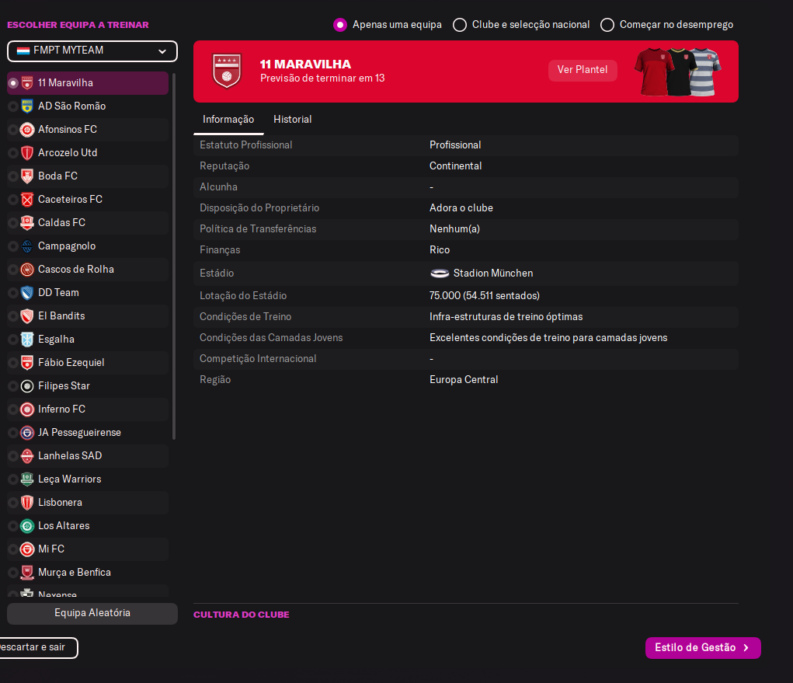Click the 'Continental' reputation value

456,166
